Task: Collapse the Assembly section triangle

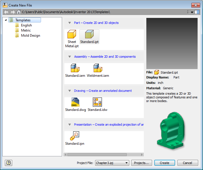Action: 69,57
